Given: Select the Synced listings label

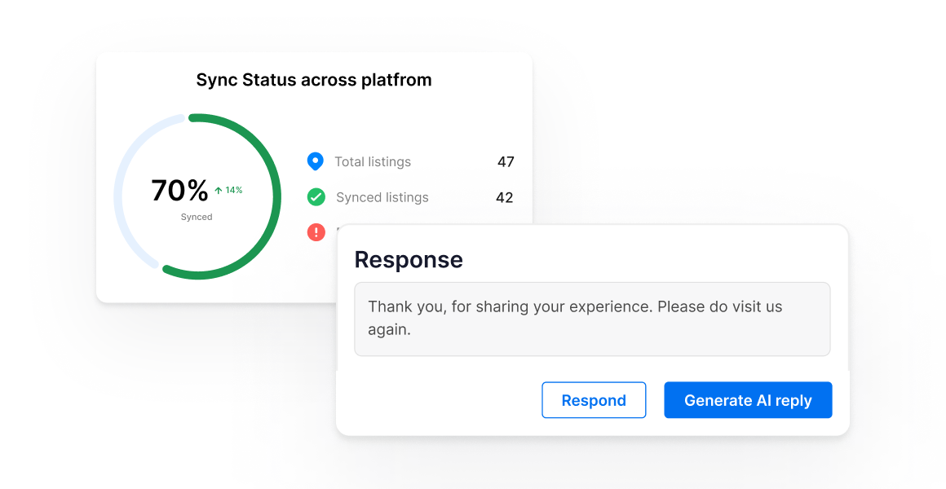Looking at the screenshot, I should (382, 197).
